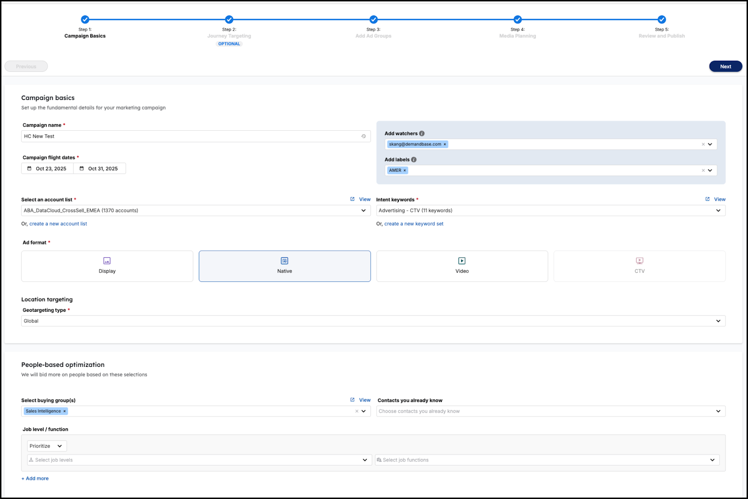Click the Next button
The image size is (748, 499).
pos(725,66)
